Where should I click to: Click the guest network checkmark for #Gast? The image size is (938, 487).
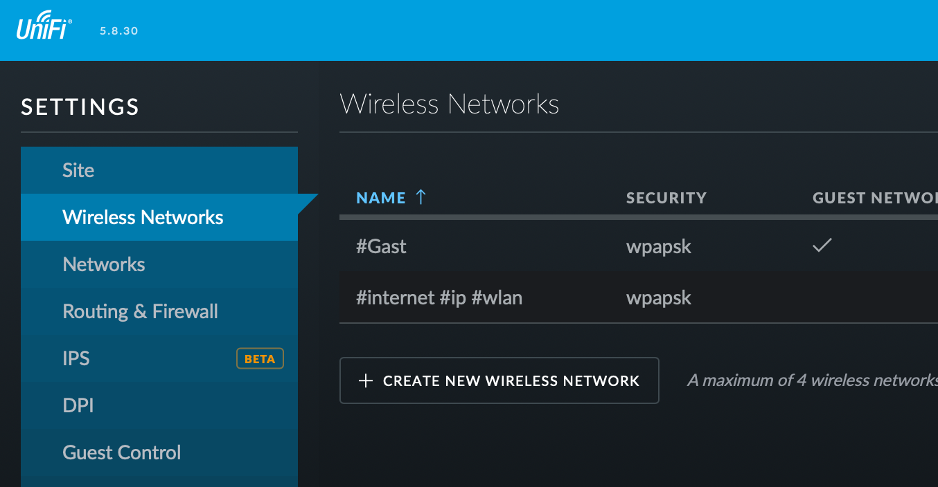coord(822,245)
